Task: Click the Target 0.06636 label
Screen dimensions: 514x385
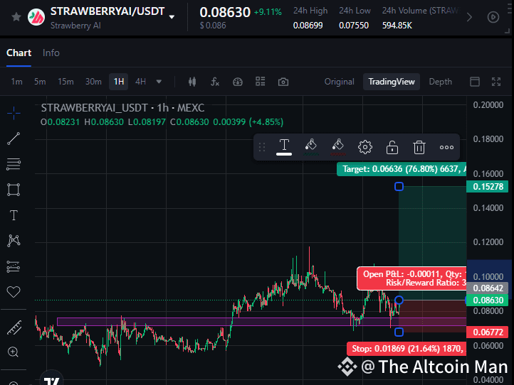Action: tap(402, 169)
